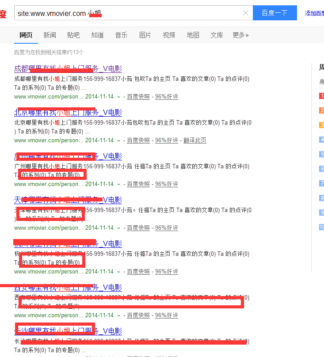Expand the green arrow under the 成都 result
Image resolution: width=324 pixels, height=357 pixels.
click(118, 97)
